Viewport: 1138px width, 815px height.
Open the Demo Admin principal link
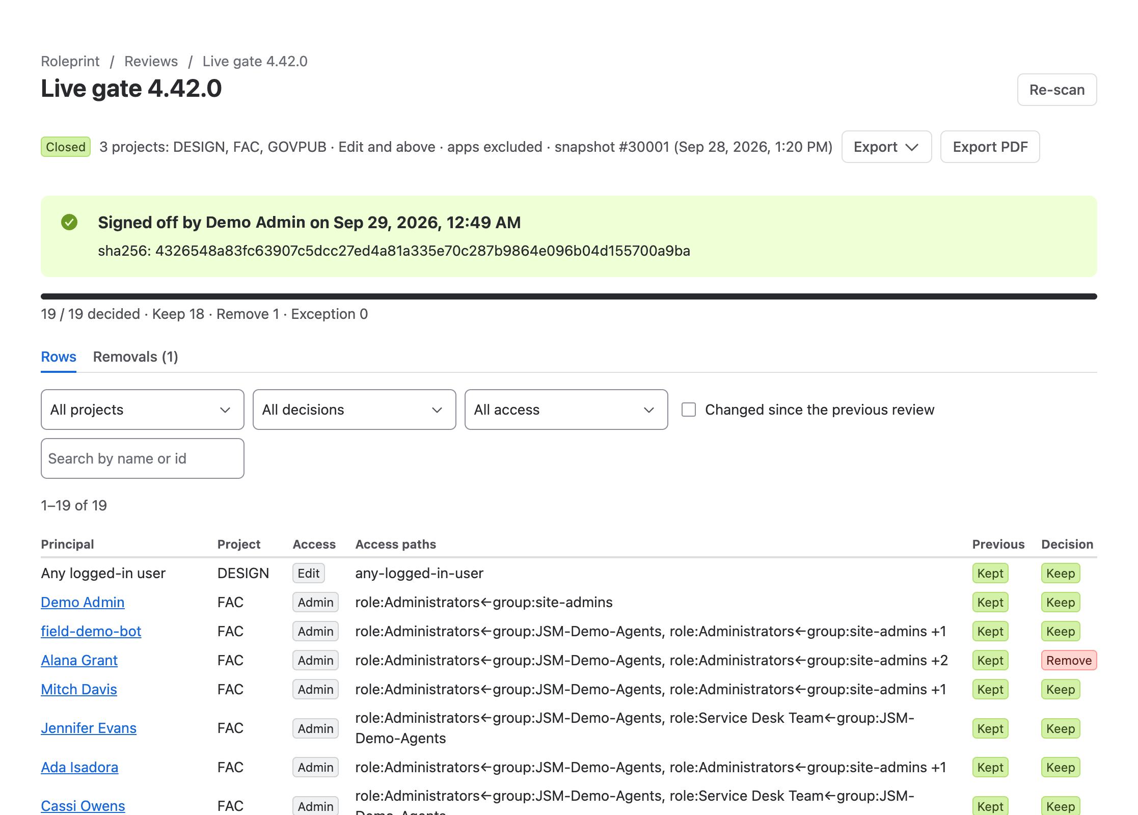point(83,602)
